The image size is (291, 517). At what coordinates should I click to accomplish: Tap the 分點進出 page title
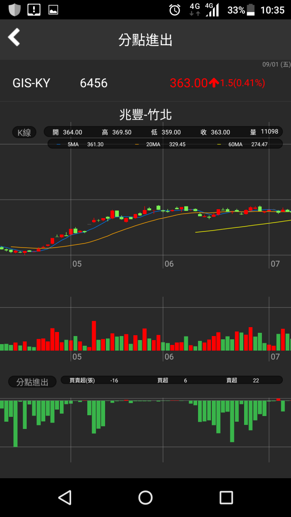point(145,40)
